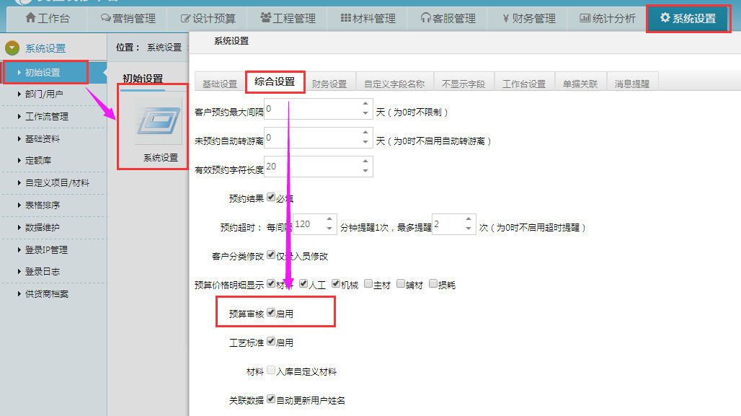Open the 材料管理 module
The height and width of the screenshot is (416, 741).
pos(369,19)
